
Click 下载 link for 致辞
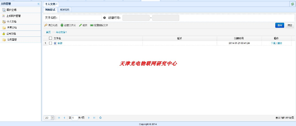(273, 43)
